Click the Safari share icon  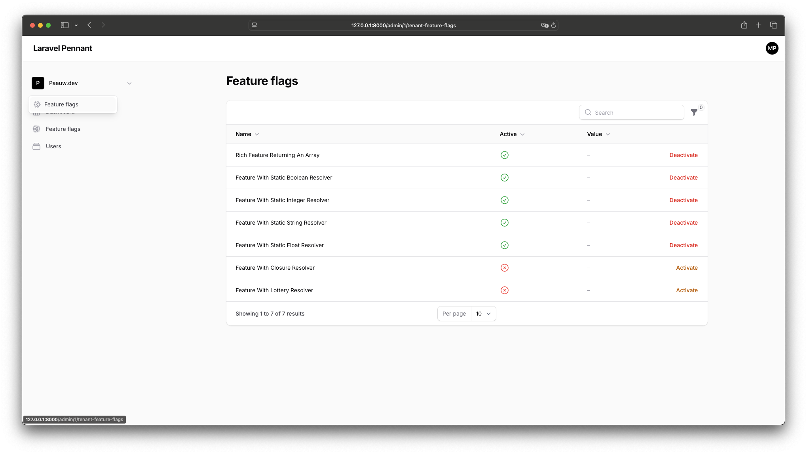coord(744,25)
